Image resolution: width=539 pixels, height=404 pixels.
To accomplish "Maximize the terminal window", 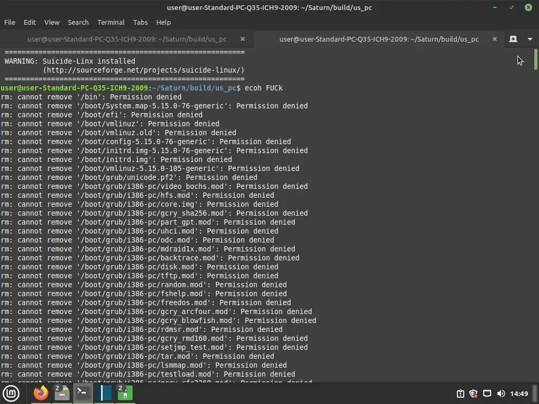I will tap(512, 7).
